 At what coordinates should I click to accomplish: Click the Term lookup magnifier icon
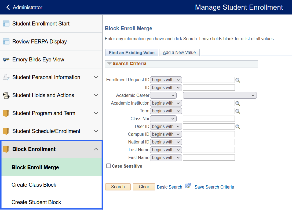238,111
